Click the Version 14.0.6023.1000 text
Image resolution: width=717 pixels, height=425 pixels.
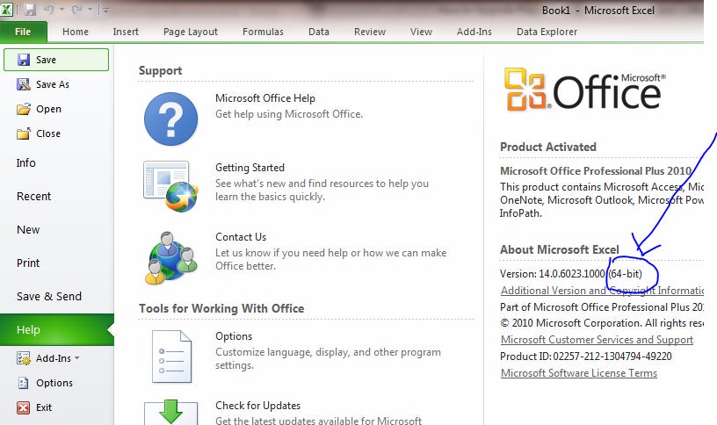[x=553, y=274]
